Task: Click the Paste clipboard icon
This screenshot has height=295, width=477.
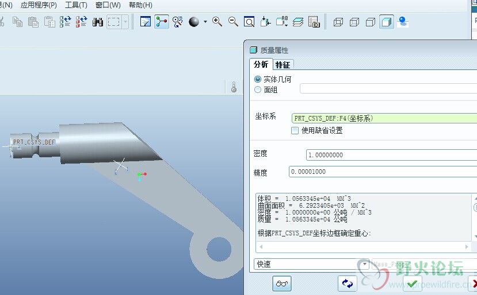Action: pos(33,22)
